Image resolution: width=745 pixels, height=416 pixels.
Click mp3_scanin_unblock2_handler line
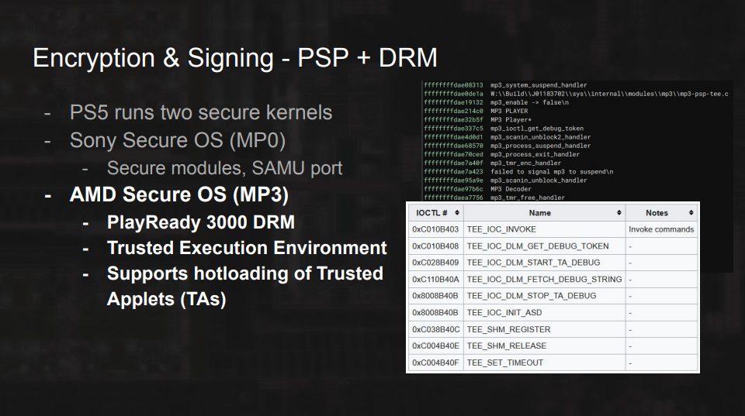(508, 137)
